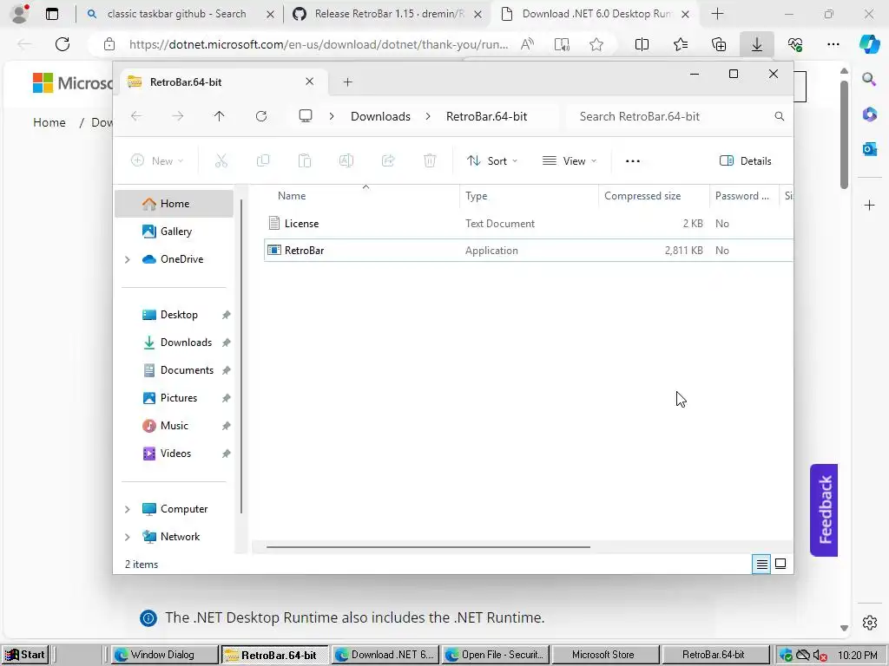Click the Copy icon in Explorer toolbar
889x666 pixels.
coord(263,160)
